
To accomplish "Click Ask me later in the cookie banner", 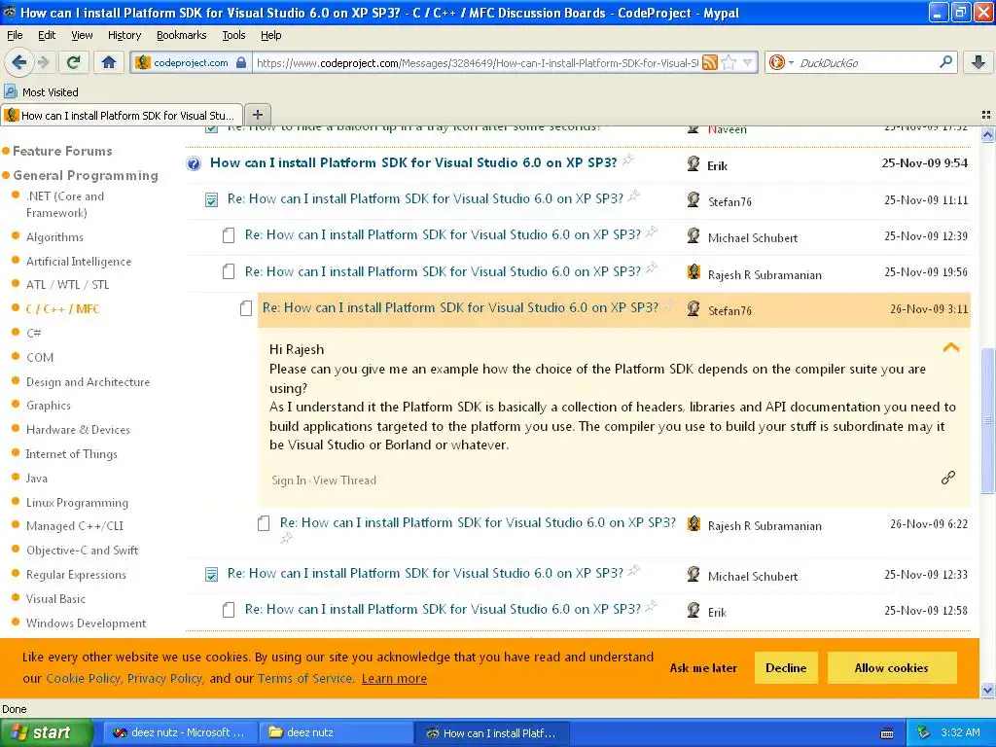I will (x=703, y=667).
